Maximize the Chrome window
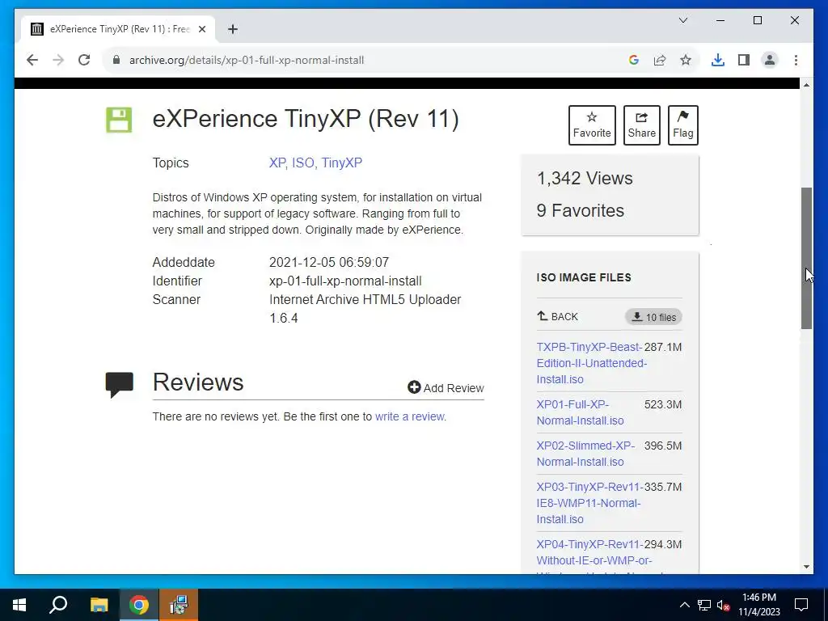This screenshot has width=828, height=621. pyautogui.click(x=757, y=20)
